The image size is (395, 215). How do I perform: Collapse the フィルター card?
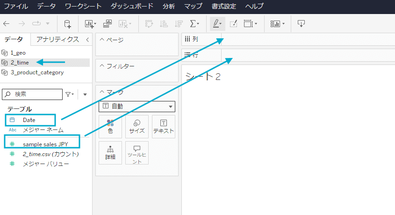pos(102,66)
